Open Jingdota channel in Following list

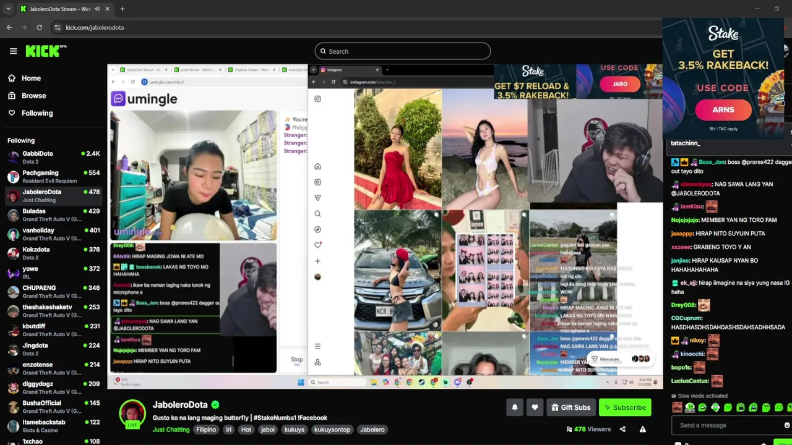pos(53,349)
